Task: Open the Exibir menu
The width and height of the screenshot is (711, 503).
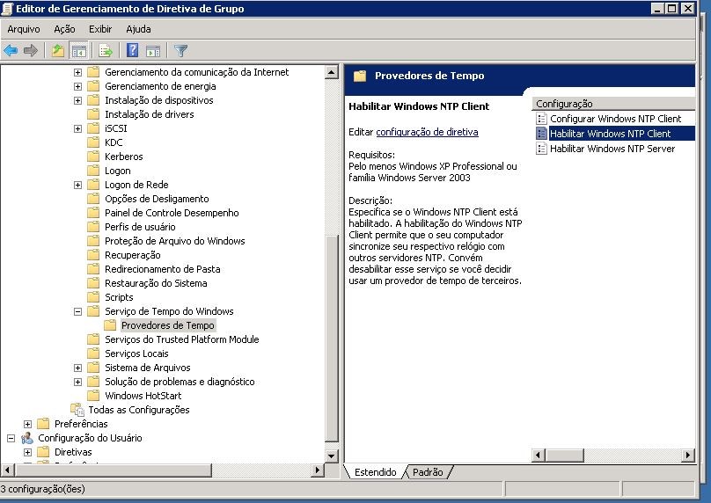Action: (x=100, y=29)
